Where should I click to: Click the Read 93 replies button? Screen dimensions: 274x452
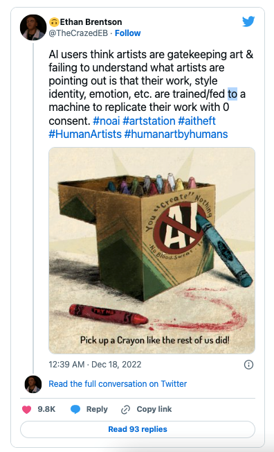point(138,429)
